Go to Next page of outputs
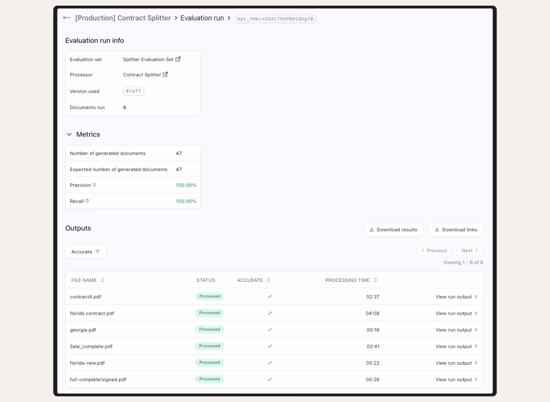The image size is (550, 402). pos(469,250)
